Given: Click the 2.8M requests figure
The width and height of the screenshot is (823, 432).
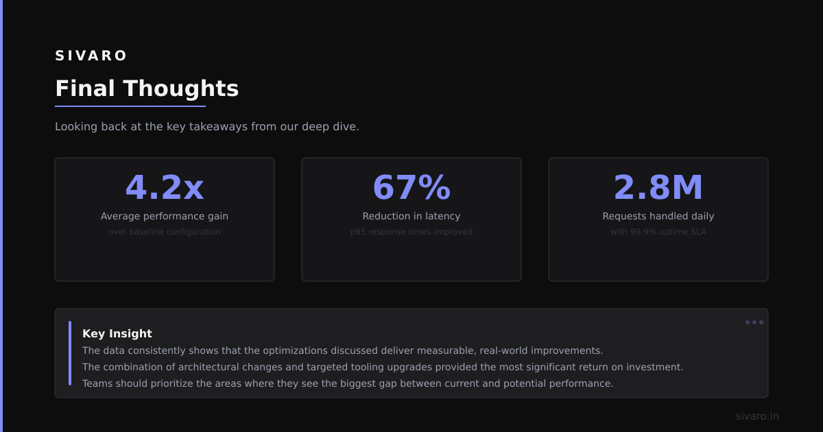Looking at the screenshot, I should 658,187.
